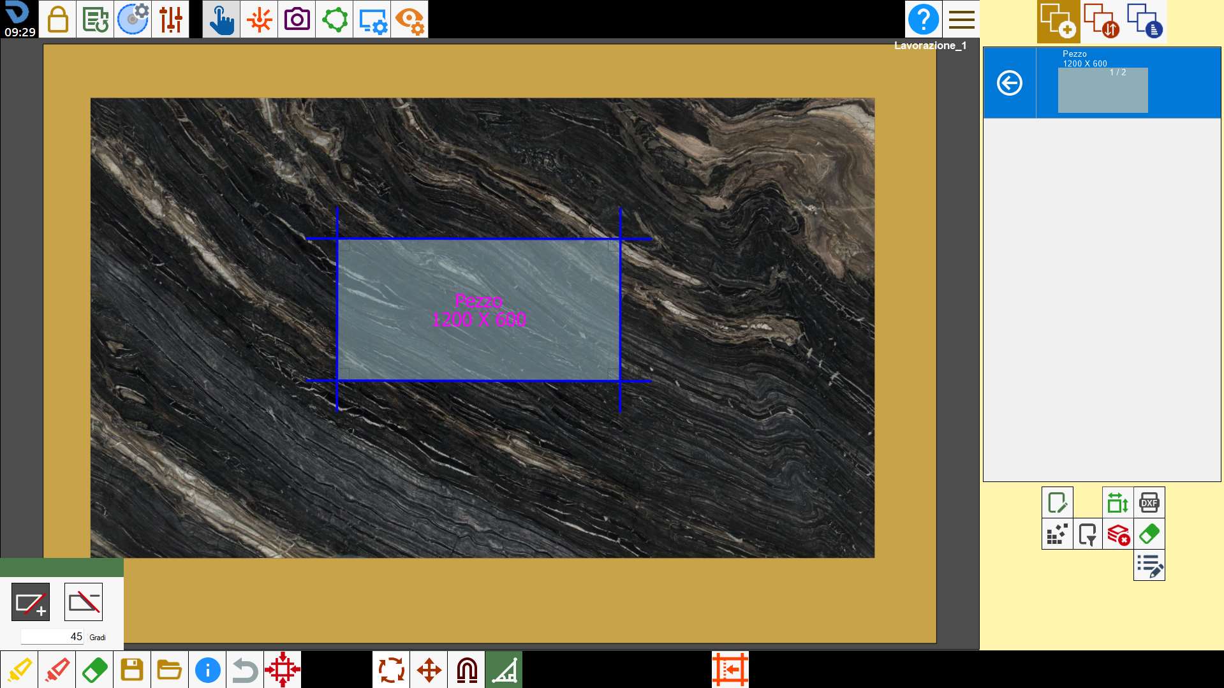Viewport: 1224px width, 688px height.
Task: Click the DXF import icon
Action: point(1149,502)
